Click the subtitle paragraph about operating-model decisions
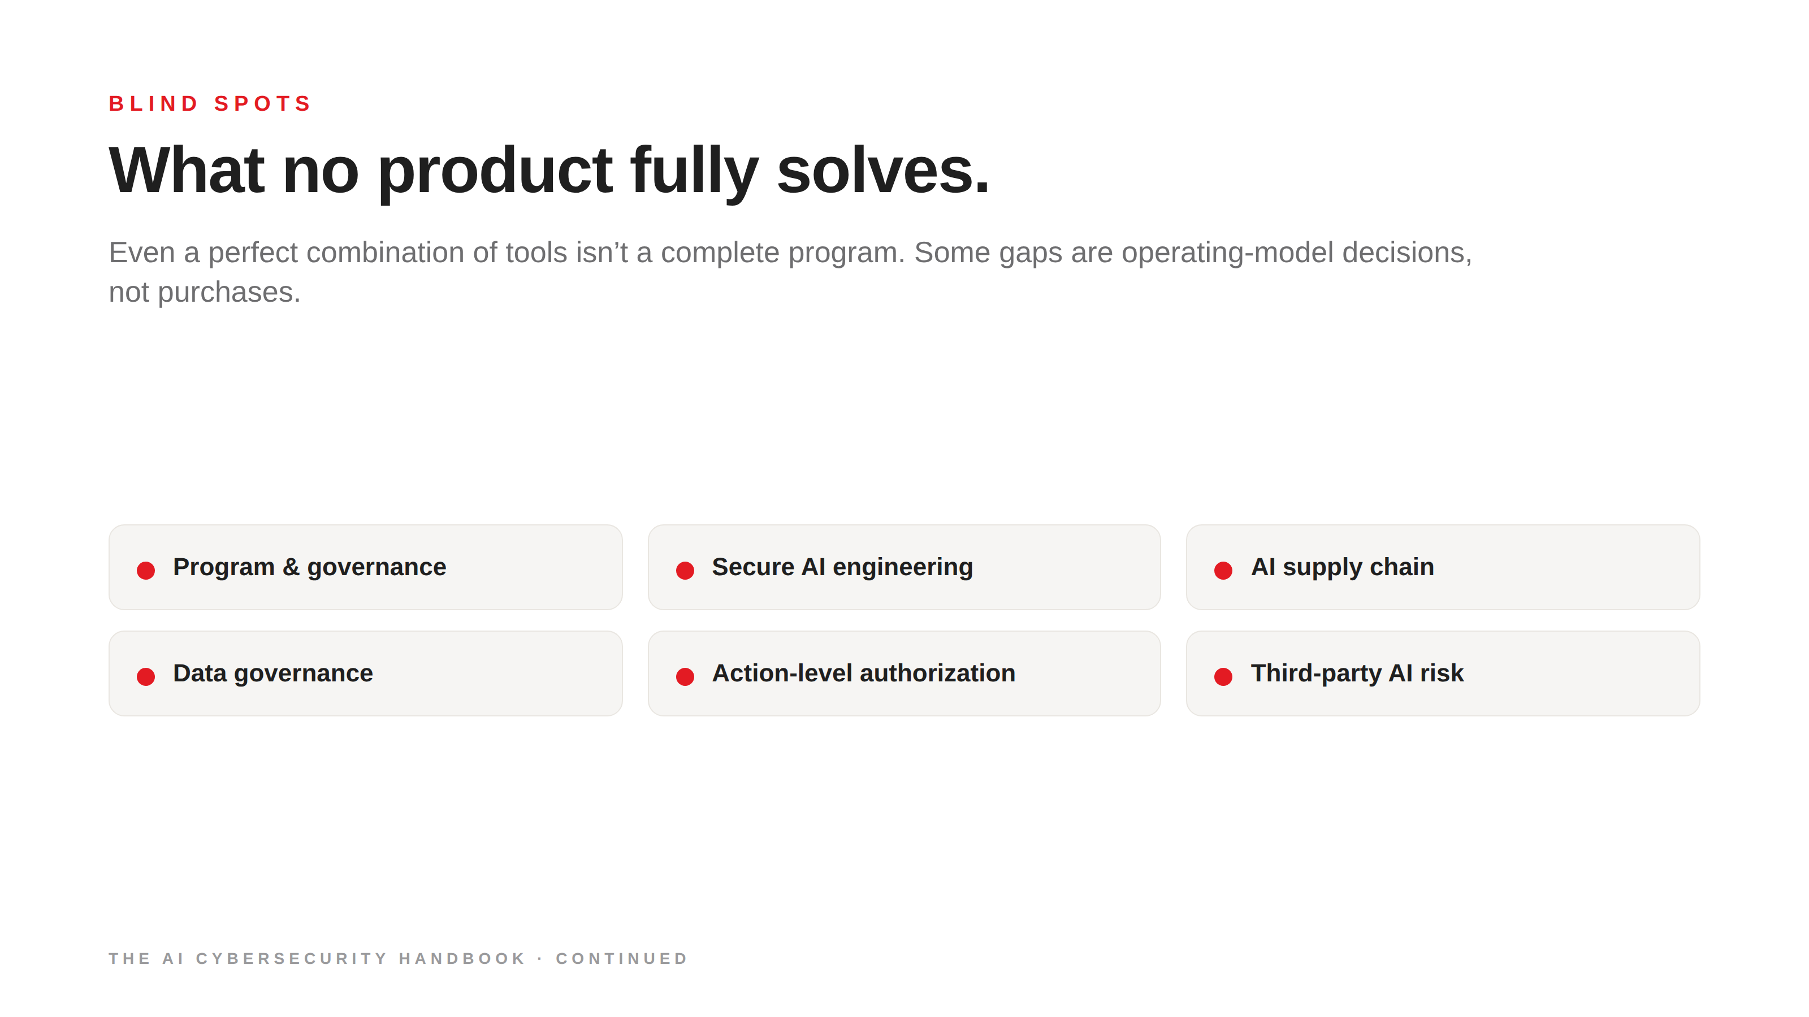Viewport: 1809px width, 1017px height. 790,272
